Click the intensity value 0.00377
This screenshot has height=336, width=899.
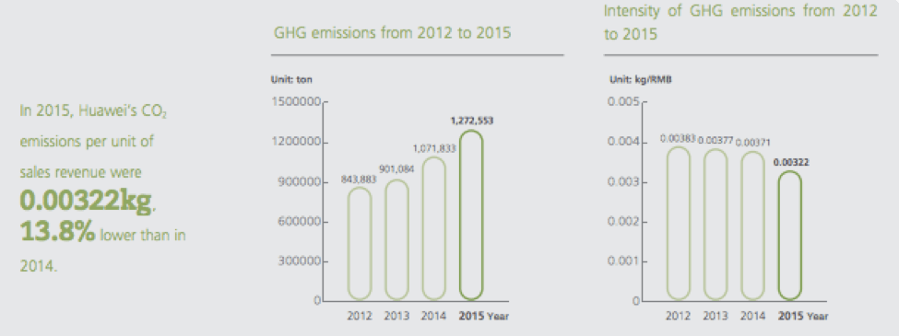click(716, 140)
